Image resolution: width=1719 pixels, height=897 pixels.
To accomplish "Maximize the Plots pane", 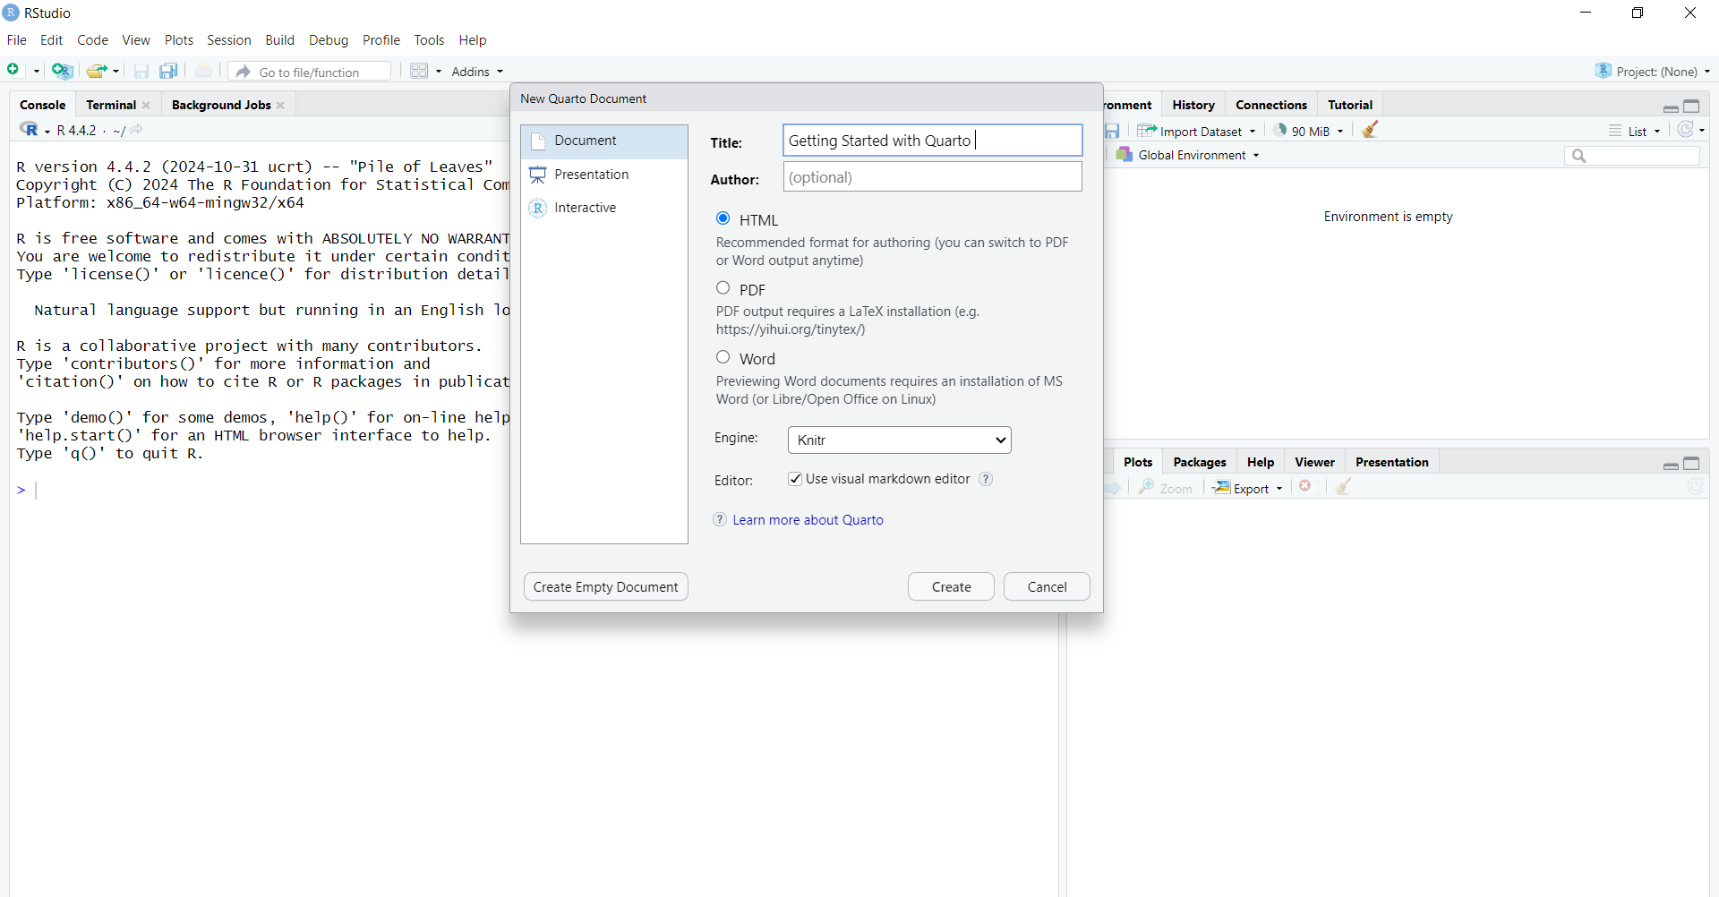I will pos(1691,464).
